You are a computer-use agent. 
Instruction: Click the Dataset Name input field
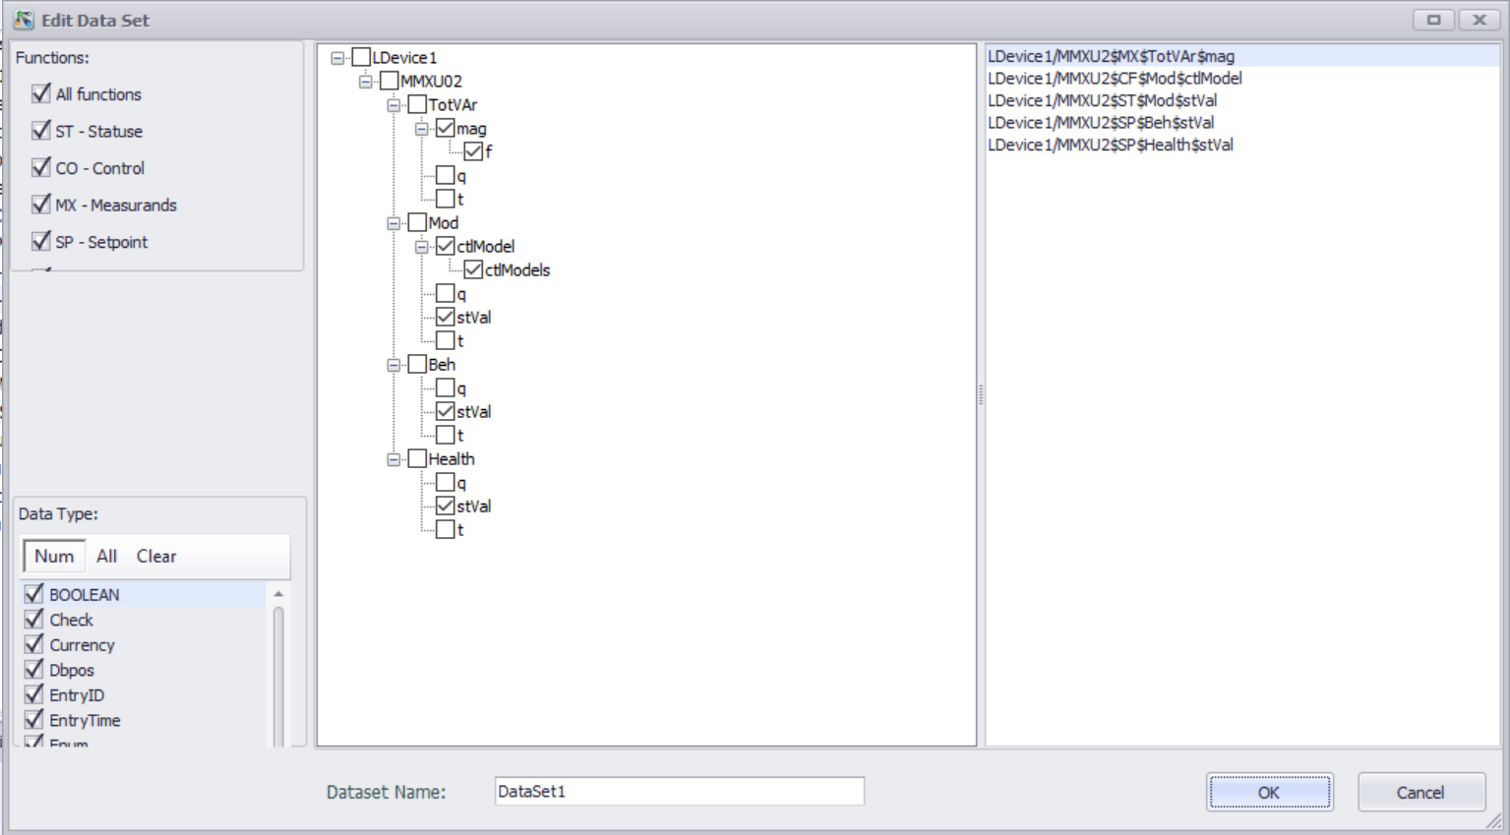pos(679,792)
